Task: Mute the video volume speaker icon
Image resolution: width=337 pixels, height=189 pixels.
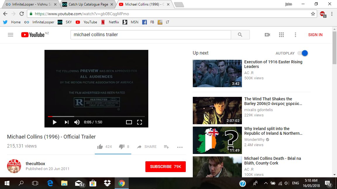Action: [77, 122]
